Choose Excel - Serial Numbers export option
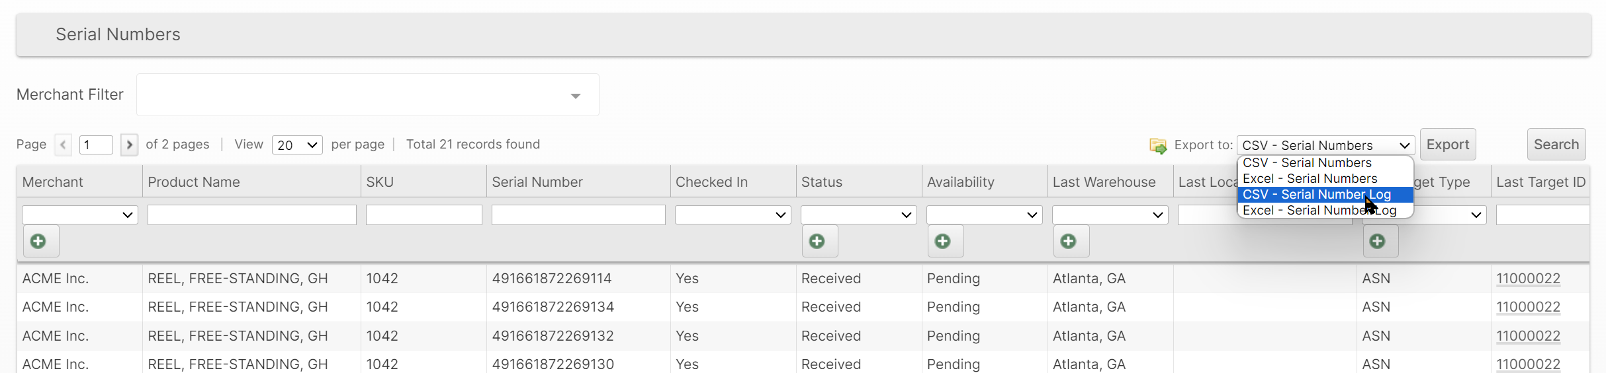 [1310, 179]
